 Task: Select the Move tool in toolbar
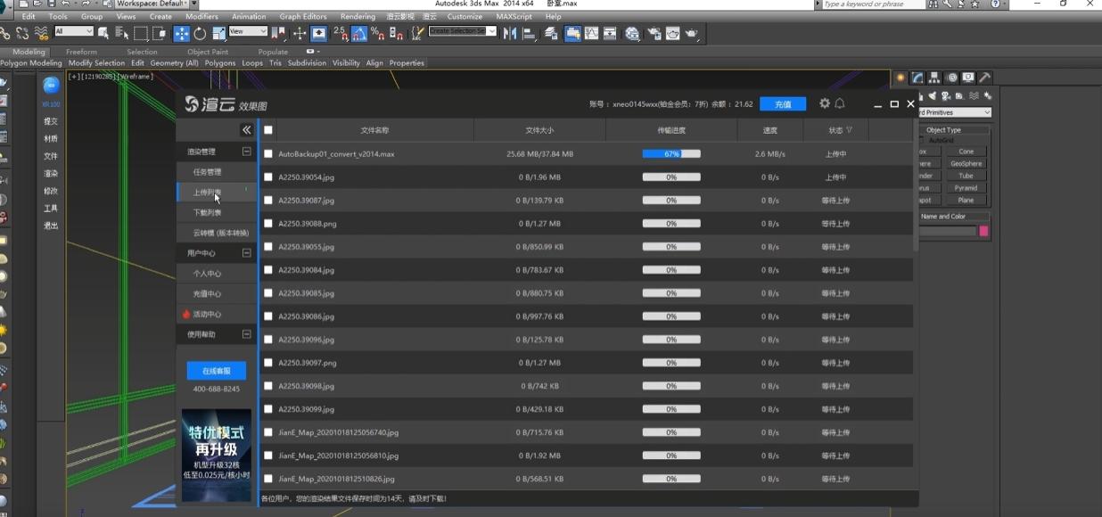pos(182,34)
